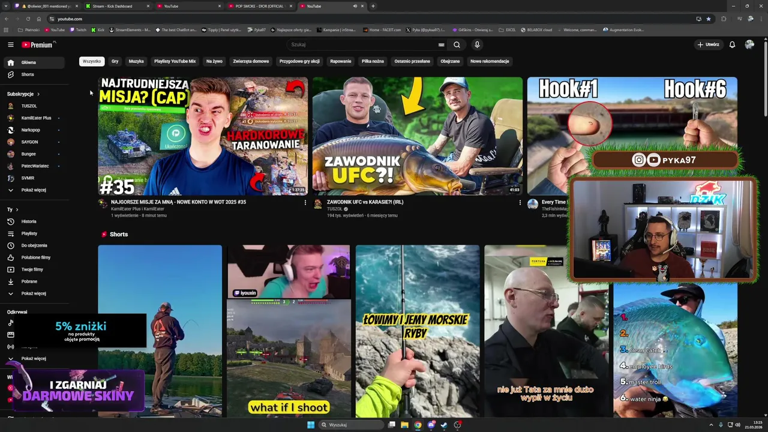Go to Główna home in sidebar
This screenshot has height=432, width=768.
pos(34,62)
